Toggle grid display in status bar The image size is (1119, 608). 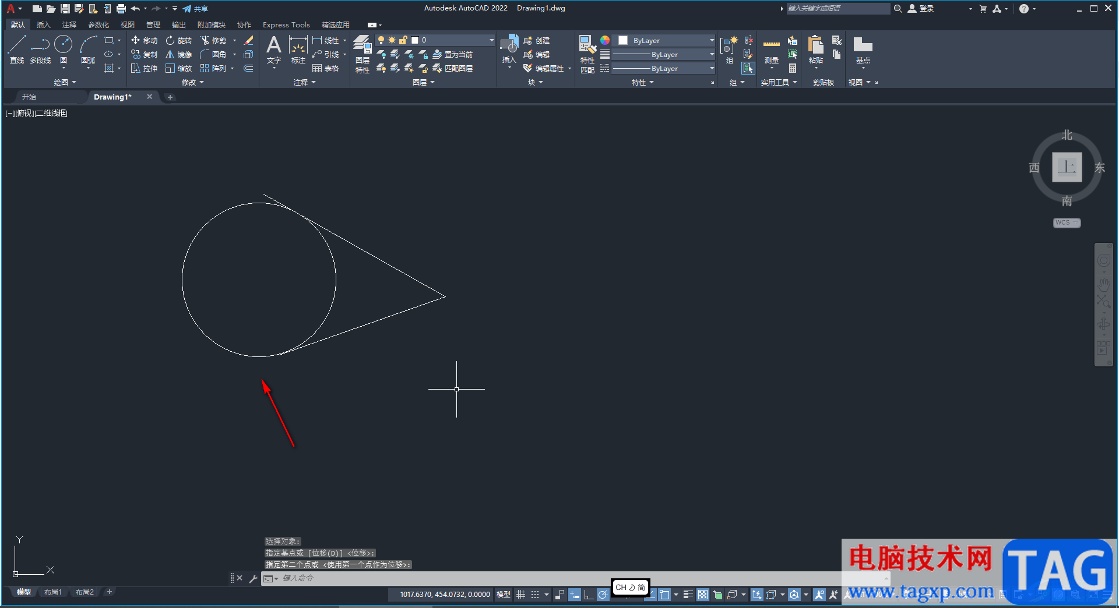coord(521,595)
